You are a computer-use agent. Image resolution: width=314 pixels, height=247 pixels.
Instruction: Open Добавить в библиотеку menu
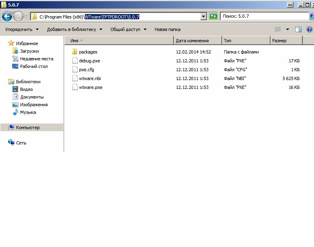[x=74, y=29]
